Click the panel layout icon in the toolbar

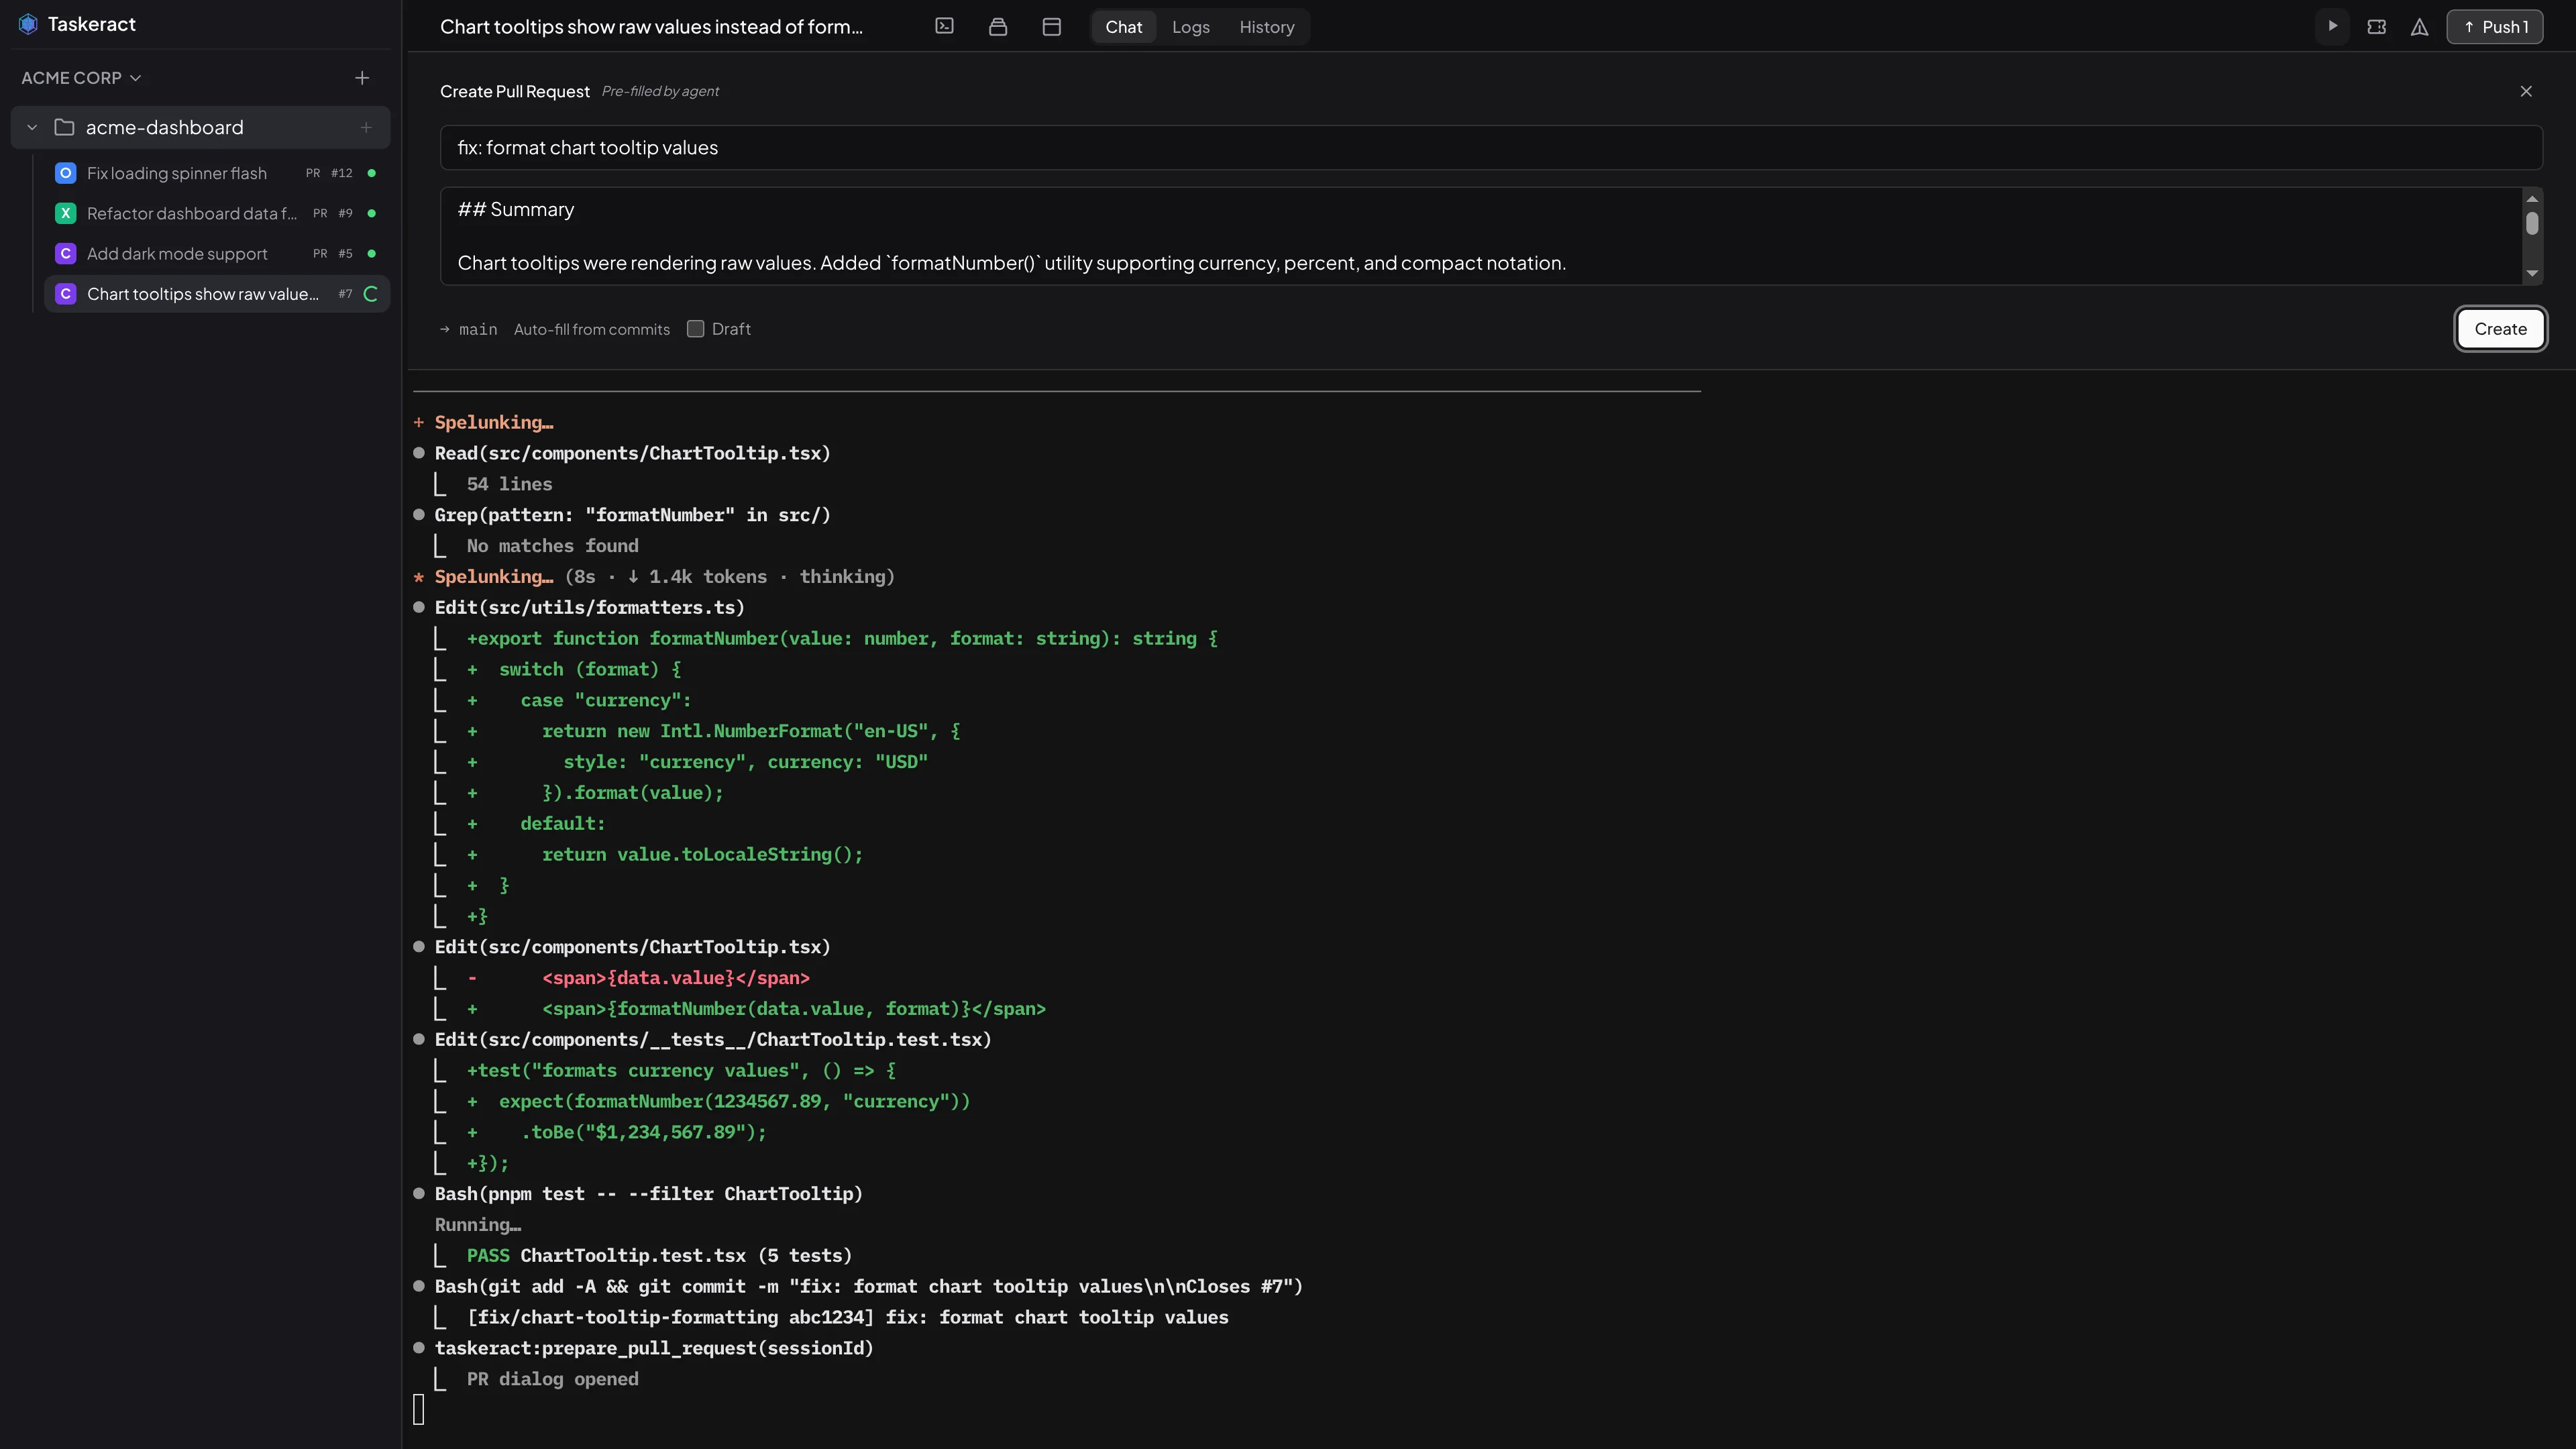click(x=1051, y=27)
